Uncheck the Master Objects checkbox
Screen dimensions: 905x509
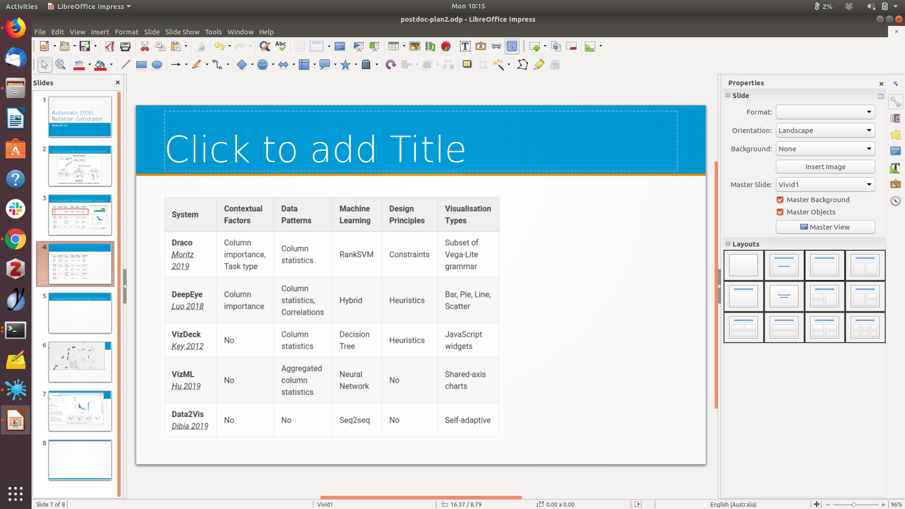click(780, 212)
